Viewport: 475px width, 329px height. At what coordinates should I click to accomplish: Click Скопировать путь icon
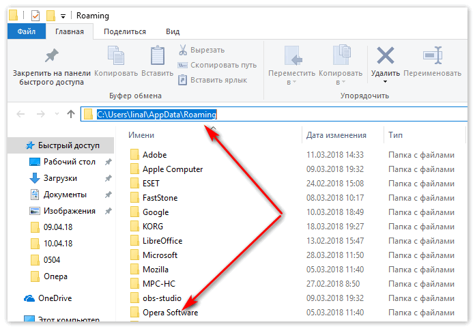[x=182, y=65]
